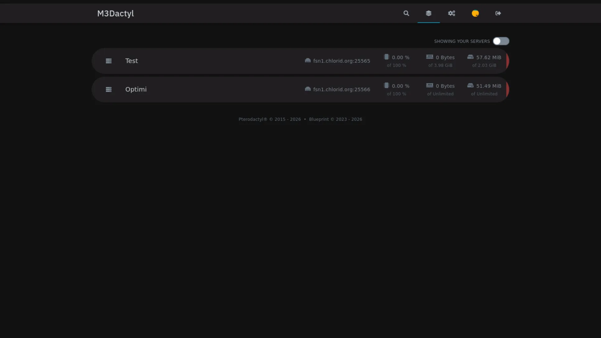Click disk icon next to 57.62 MiB
Screen dimensions: 601x338
pos(470,57)
